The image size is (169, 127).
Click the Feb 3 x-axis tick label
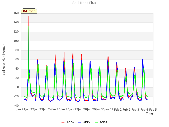click(135, 110)
